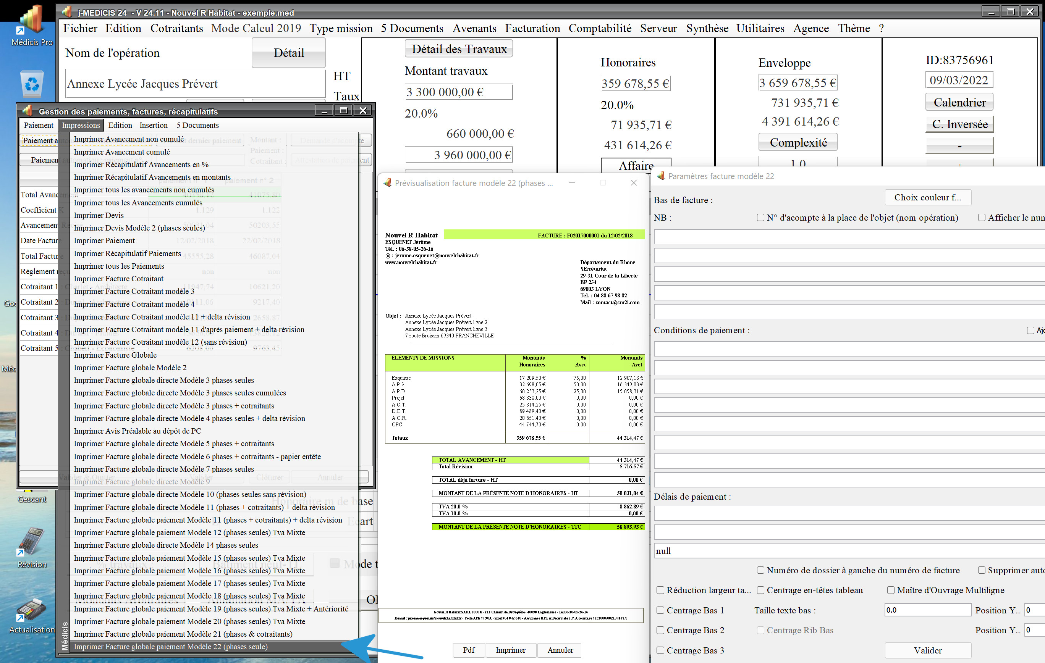Screen dimensions: 1045x663
Task: Check Maître d'Ouvrage Multiligne option
Action: [x=891, y=590]
